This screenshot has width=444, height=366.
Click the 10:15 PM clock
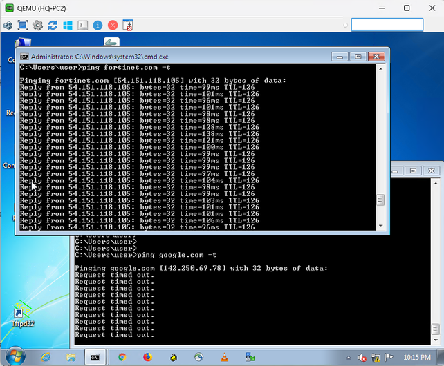417,358
